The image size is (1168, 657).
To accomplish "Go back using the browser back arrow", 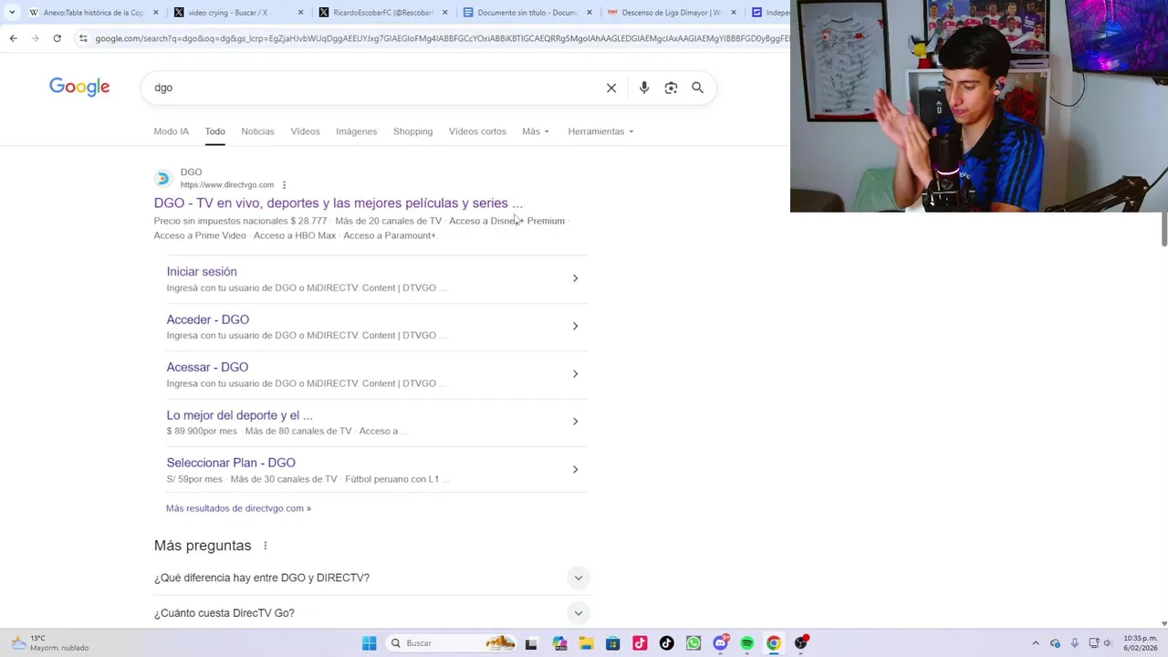I will [x=13, y=38].
